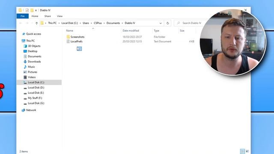This screenshot has height=154, width=274.
Task: Open Desktop in the sidebar
Action: [x=33, y=51]
